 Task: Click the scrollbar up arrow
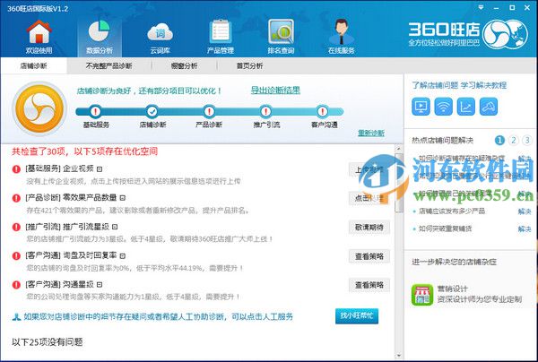(399, 149)
